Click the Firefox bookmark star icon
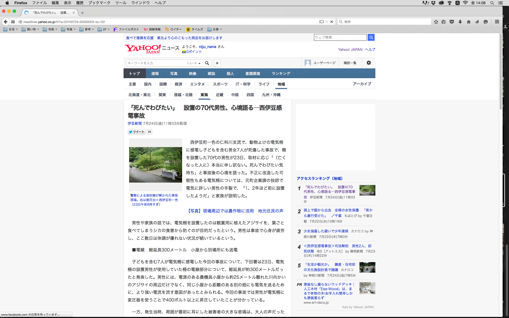This screenshot has height=318, width=509. pos(436,22)
